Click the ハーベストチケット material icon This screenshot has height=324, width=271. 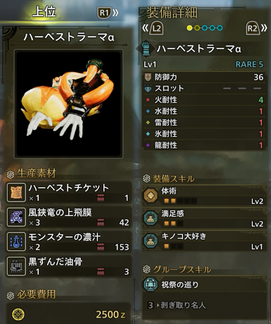(x=16, y=192)
